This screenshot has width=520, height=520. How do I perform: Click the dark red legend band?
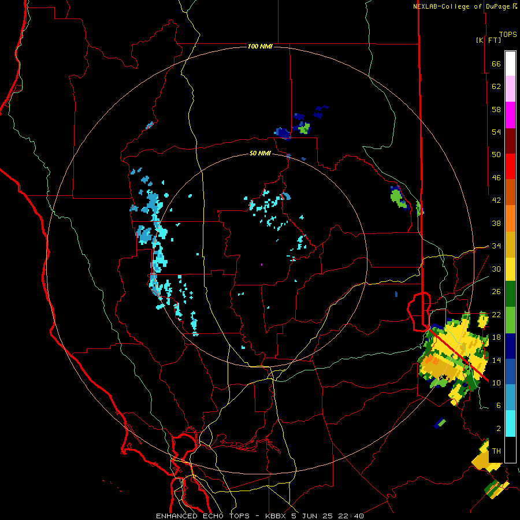(510, 140)
